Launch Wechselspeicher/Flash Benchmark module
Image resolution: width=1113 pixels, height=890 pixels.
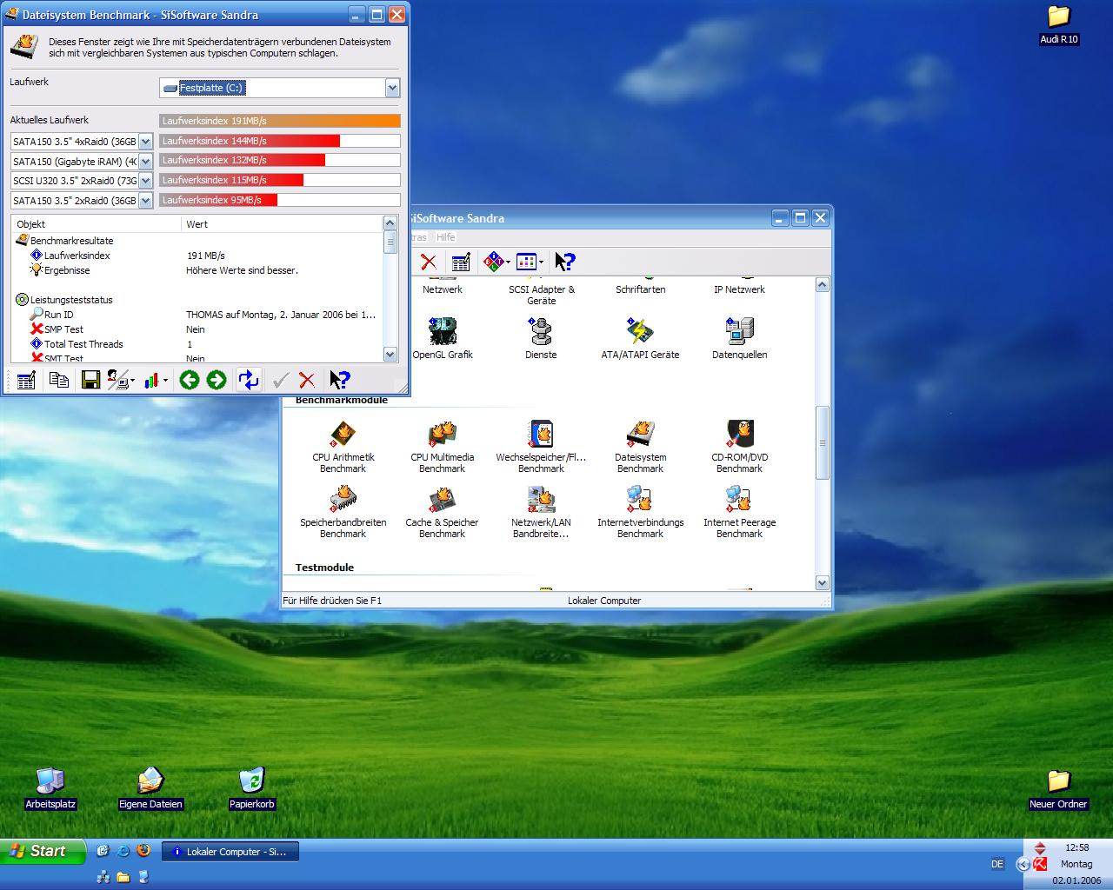[x=541, y=447]
